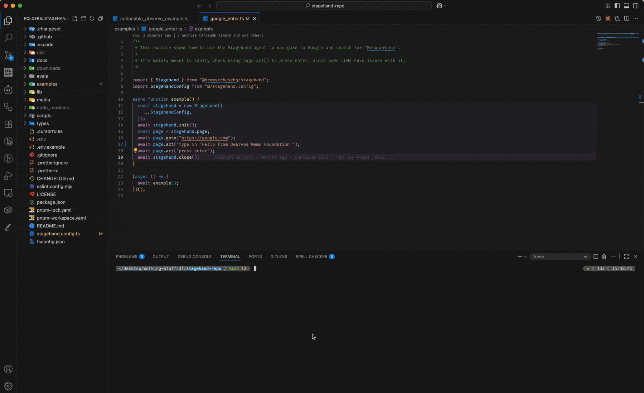644x393 pixels.
Task: Switch to actionable_observe_example.ts tab
Action: (154, 19)
